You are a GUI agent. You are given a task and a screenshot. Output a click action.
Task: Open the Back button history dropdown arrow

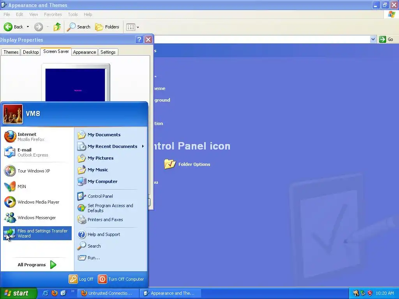28,27
